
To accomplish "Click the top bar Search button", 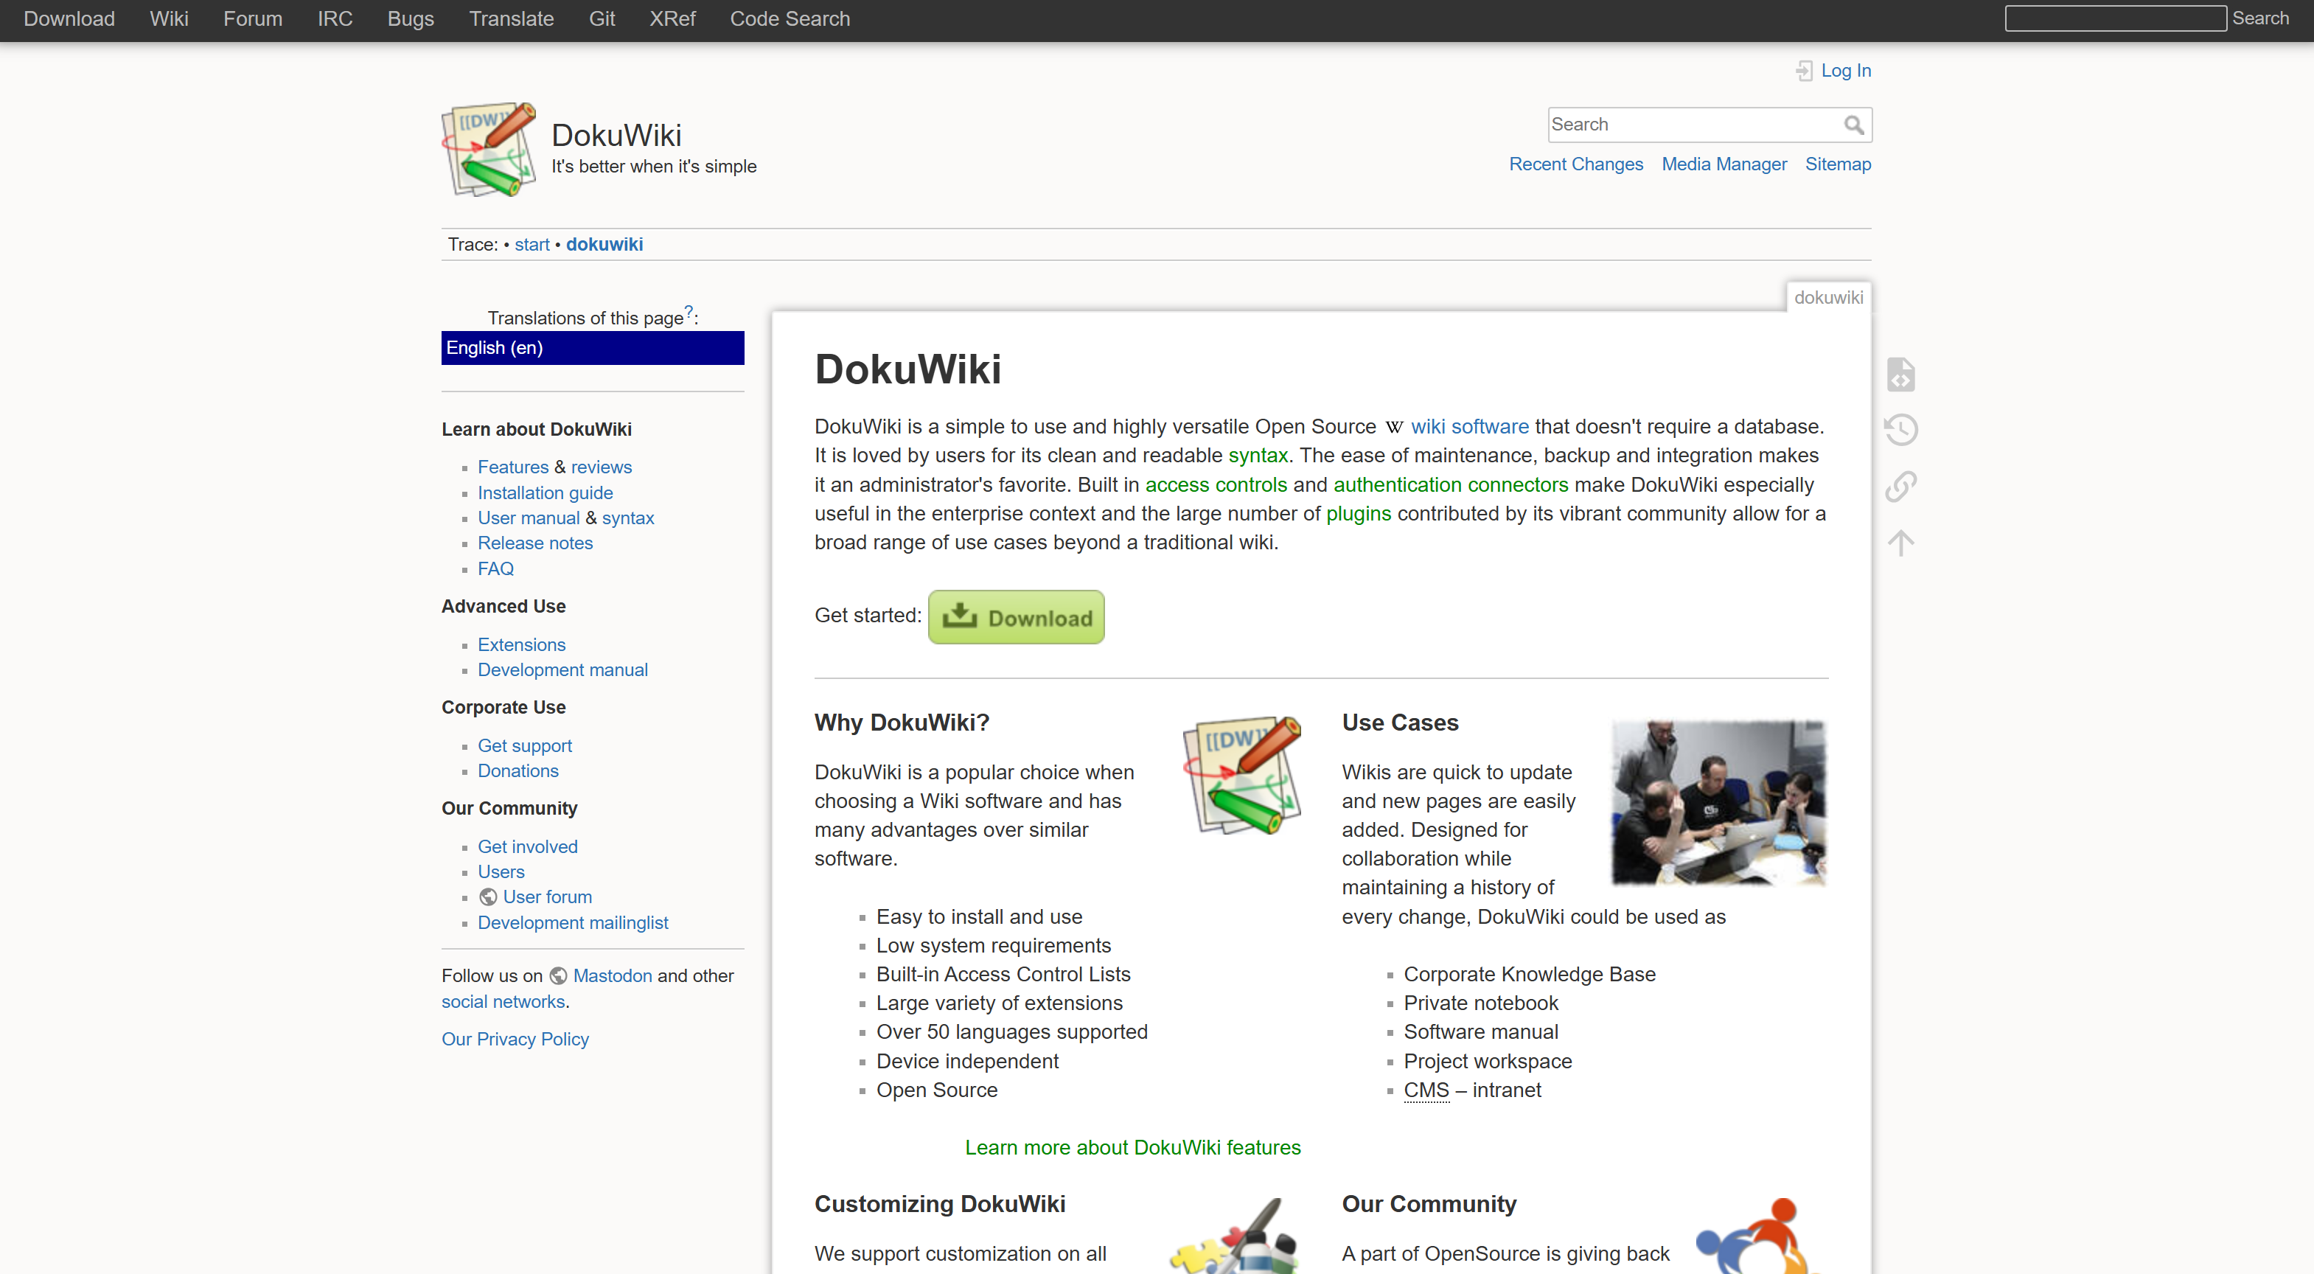I will tap(2260, 19).
